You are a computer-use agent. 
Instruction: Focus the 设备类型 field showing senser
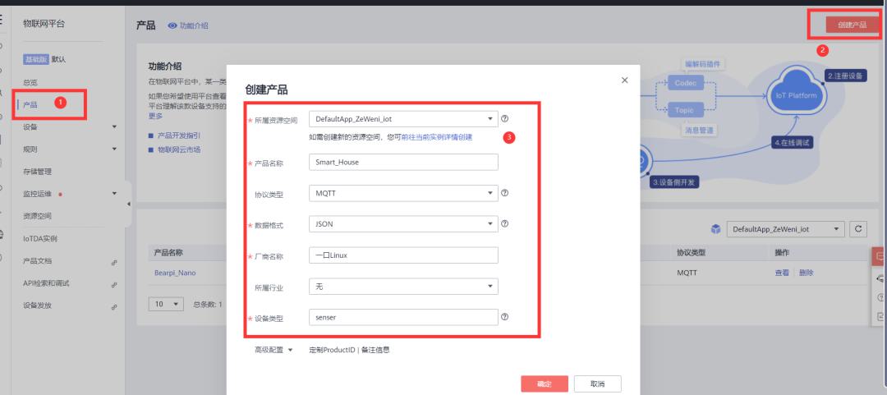tap(403, 318)
